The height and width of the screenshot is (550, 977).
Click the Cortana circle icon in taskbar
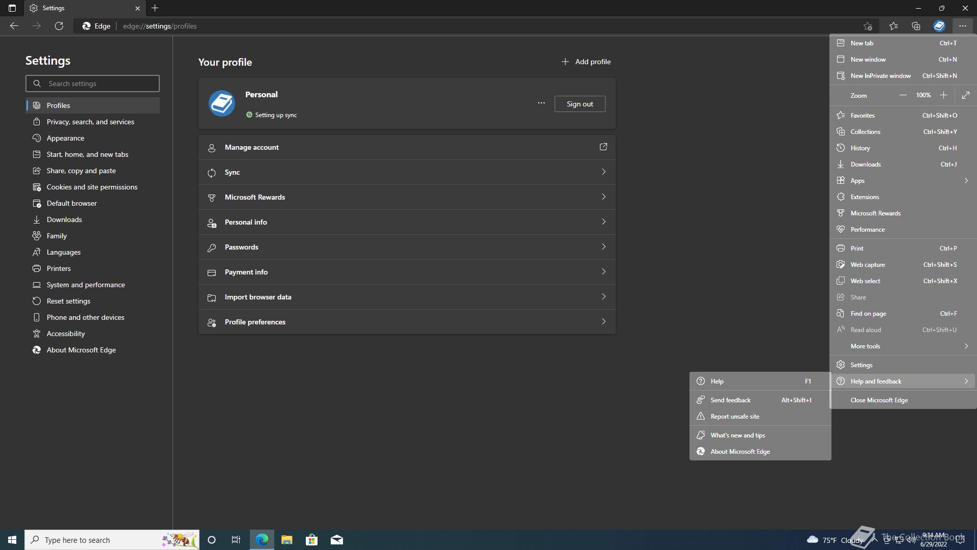pyautogui.click(x=212, y=540)
